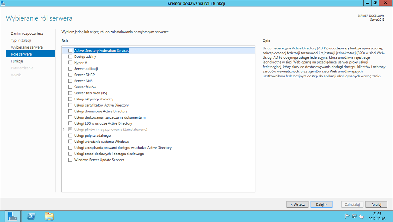The height and width of the screenshot is (222, 393).
Task: Select Usługi pulpitu zdalnego label
Action: pos(92,136)
